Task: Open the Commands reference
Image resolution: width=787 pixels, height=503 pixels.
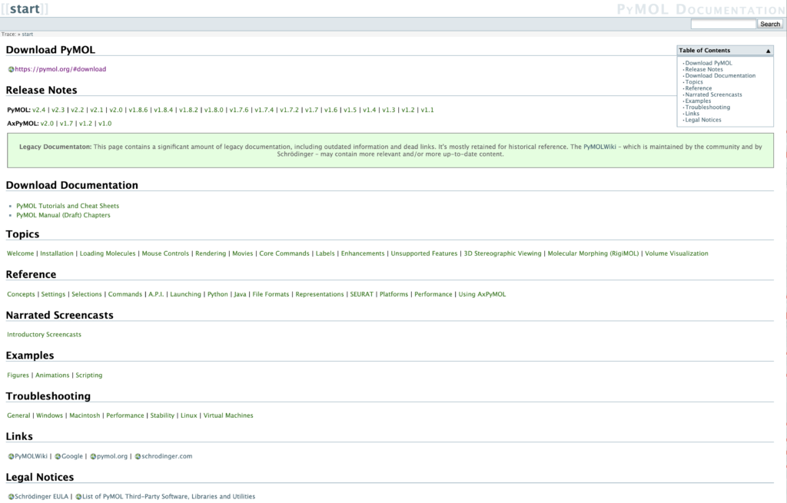Action: pyautogui.click(x=125, y=294)
